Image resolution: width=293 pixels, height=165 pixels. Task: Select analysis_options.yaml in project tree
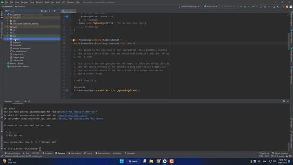22,48
